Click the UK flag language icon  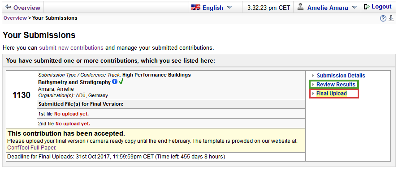tap(196, 7)
